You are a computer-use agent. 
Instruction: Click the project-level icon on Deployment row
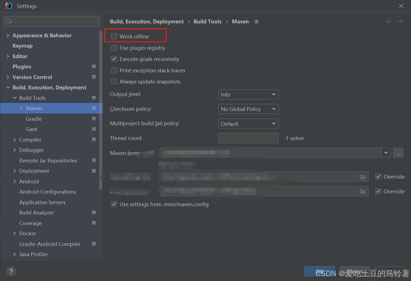click(x=94, y=171)
